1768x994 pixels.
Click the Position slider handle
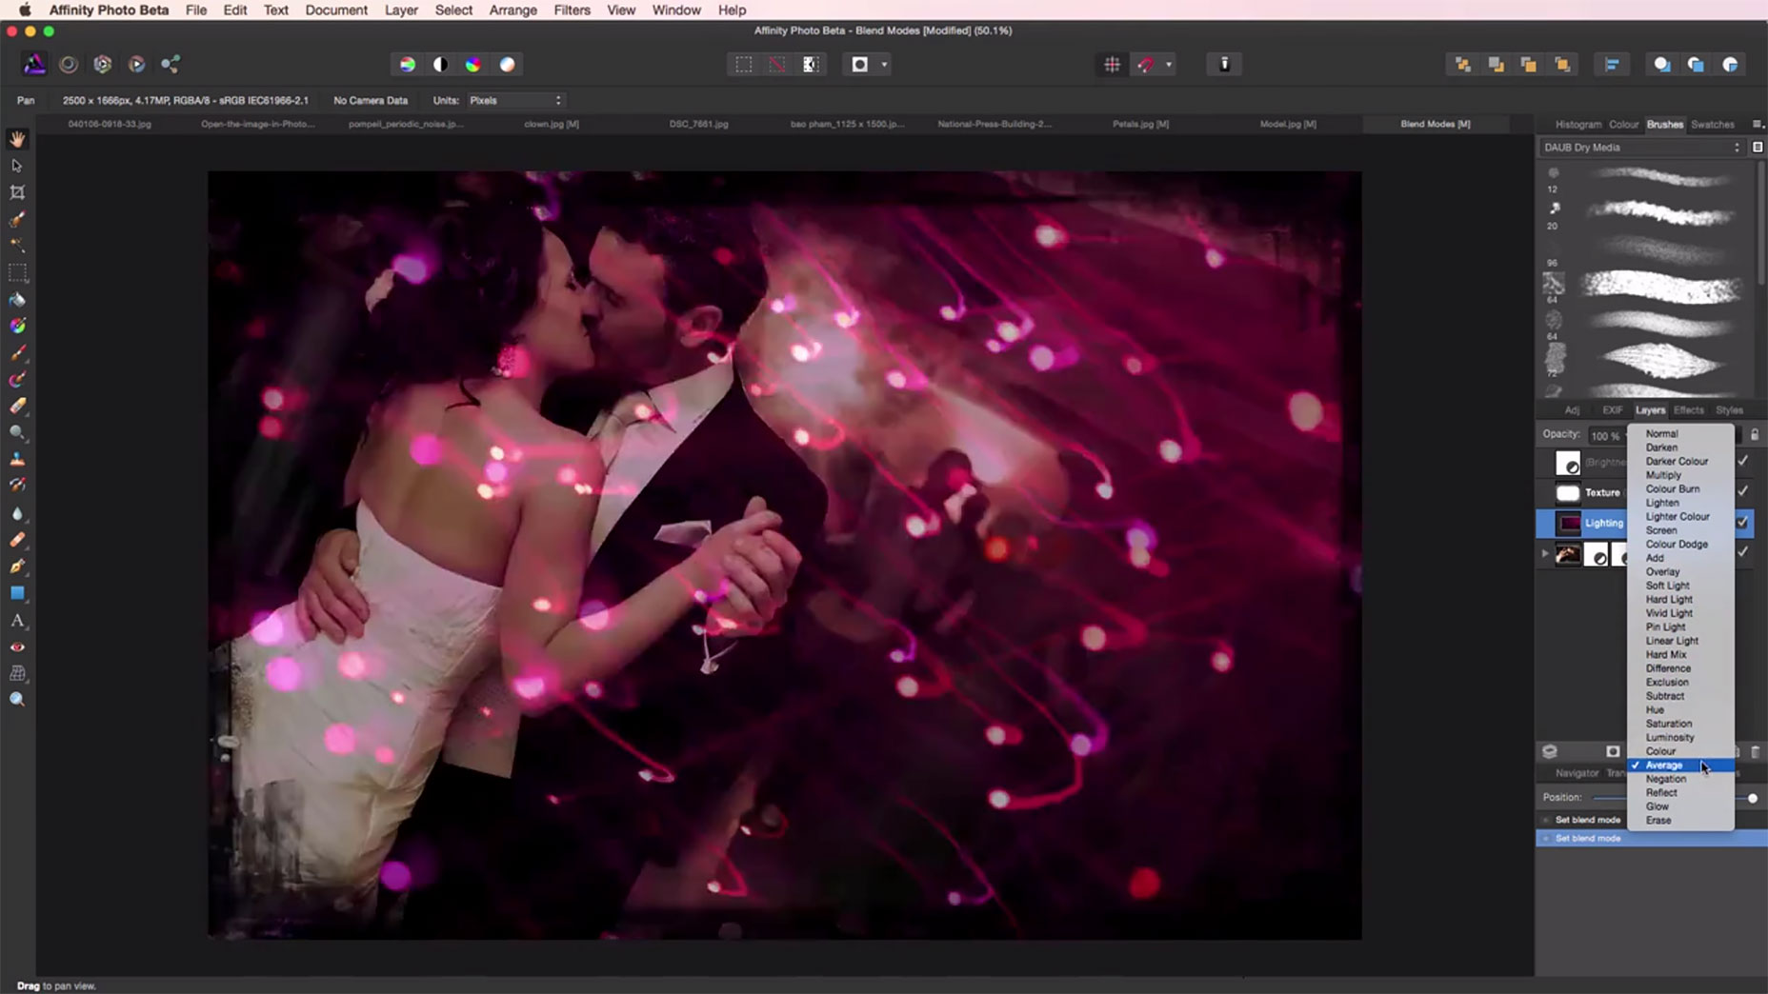point(1753,798)
